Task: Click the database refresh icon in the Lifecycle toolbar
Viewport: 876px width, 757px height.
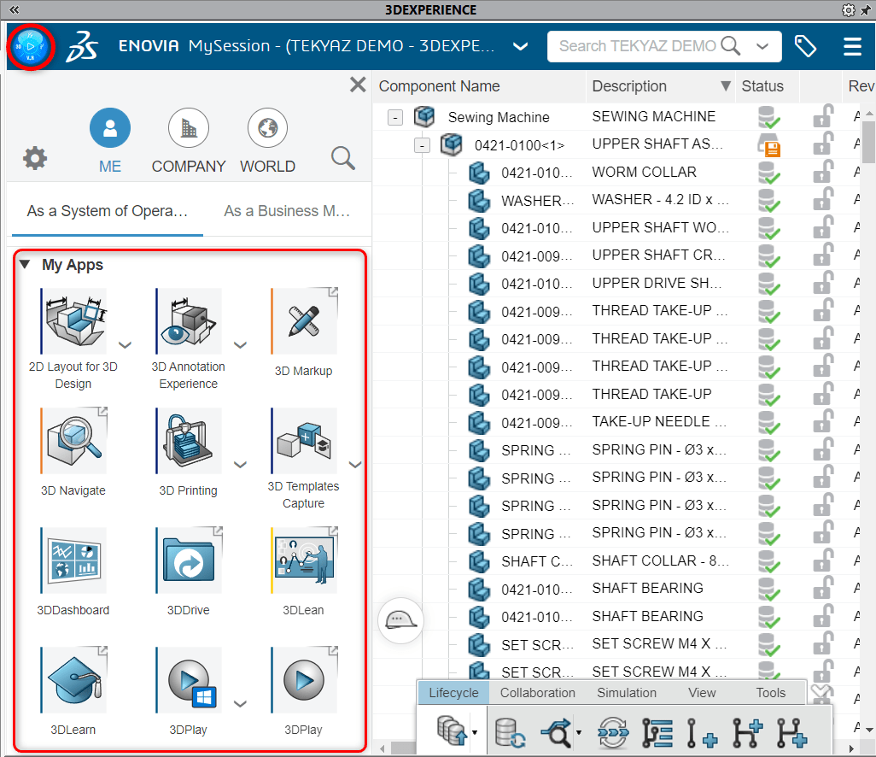Action: pos(510,733)
